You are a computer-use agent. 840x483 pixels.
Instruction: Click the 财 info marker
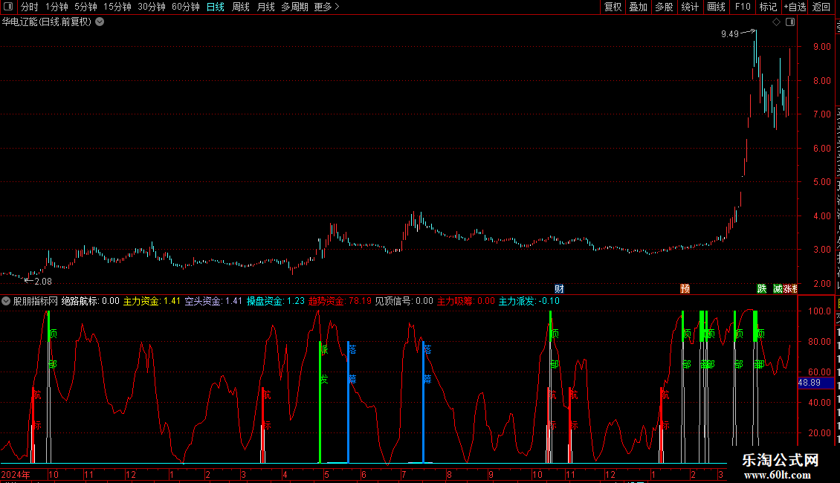click(559, 288)
